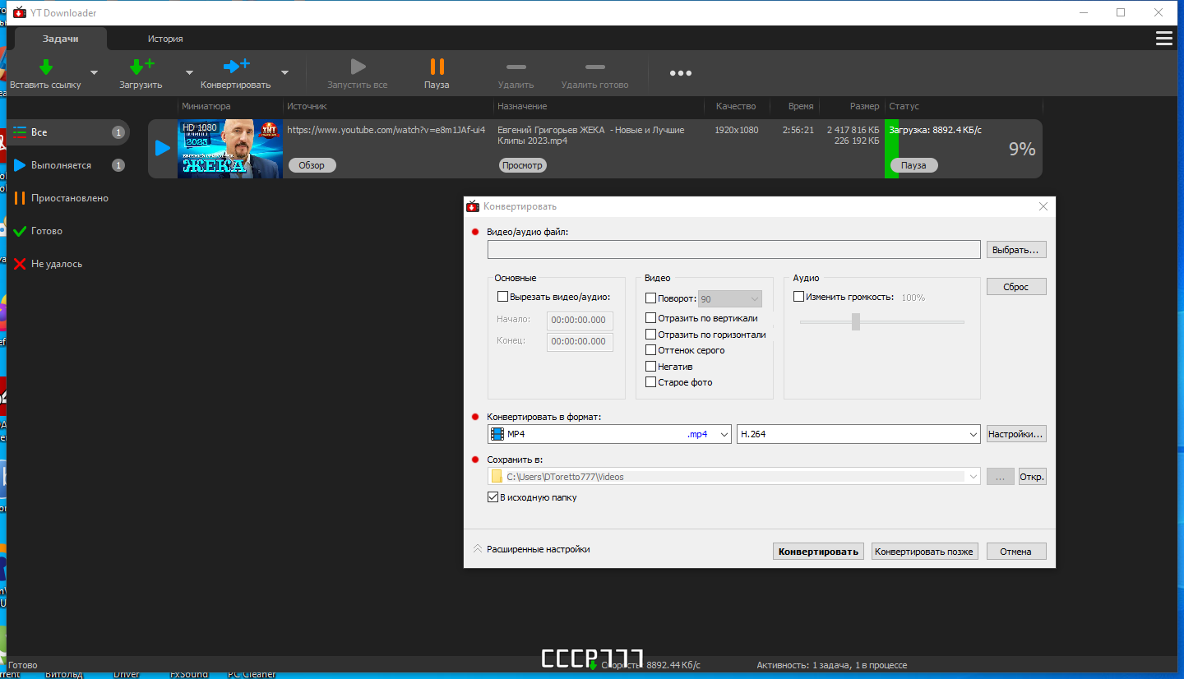Viewport: 1184px width, 679px height.
Task: Open the Конвертировать toolbar icon
Action: pyautogui.click(x=237, y=67)
